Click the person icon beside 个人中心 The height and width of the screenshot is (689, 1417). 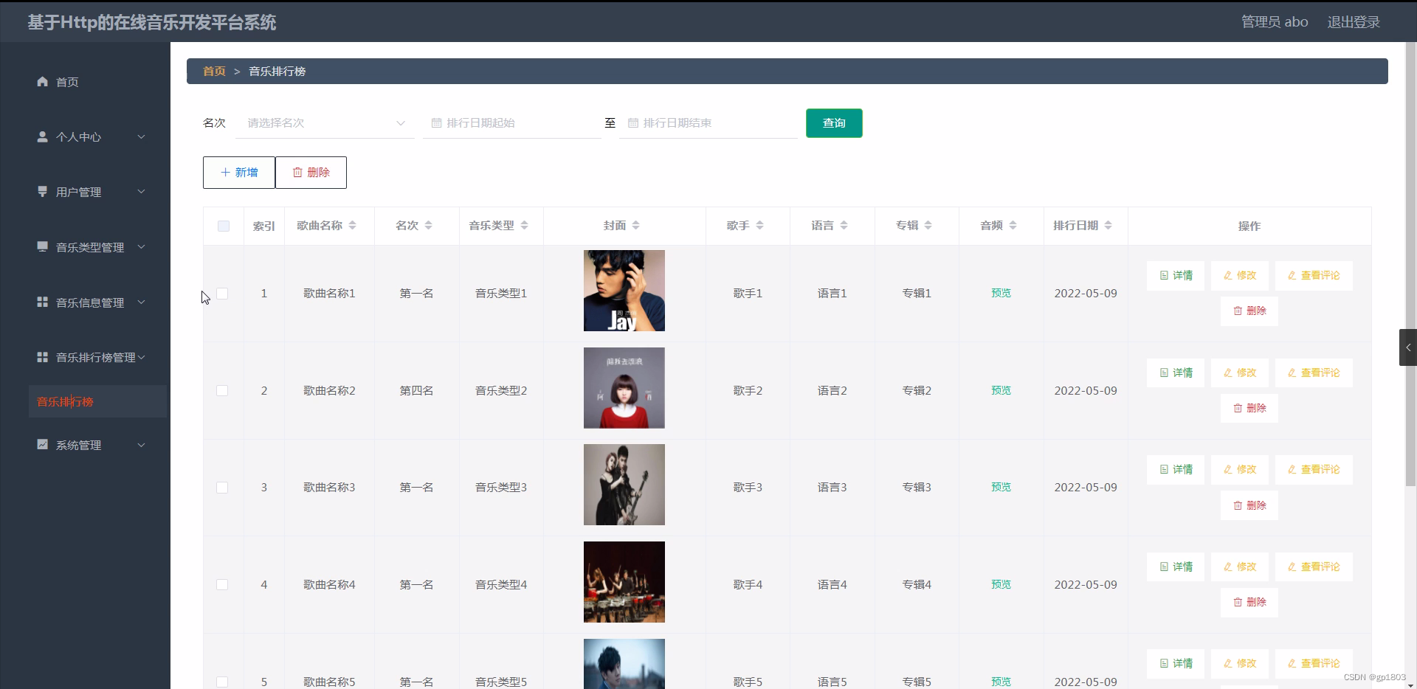[43, 136]
